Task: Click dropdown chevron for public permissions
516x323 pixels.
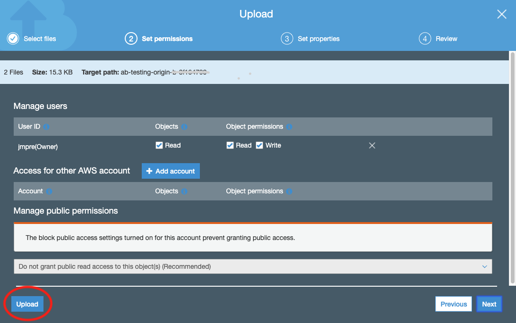Action: 484,266
